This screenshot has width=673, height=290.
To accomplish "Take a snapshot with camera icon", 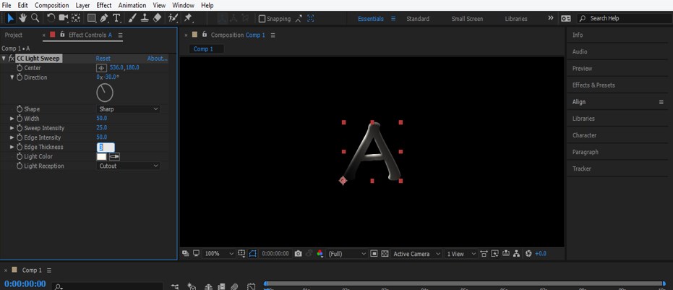I will [x=298, y=254].
